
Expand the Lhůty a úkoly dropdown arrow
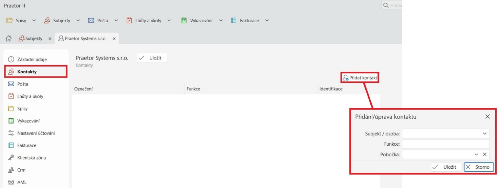point(169,21)
